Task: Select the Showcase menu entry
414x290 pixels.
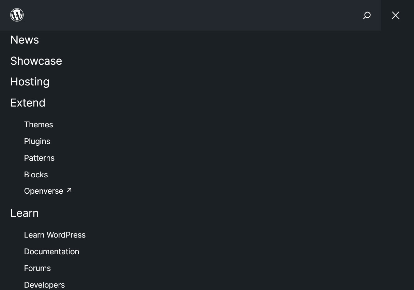Action: (x=36, y=61)
